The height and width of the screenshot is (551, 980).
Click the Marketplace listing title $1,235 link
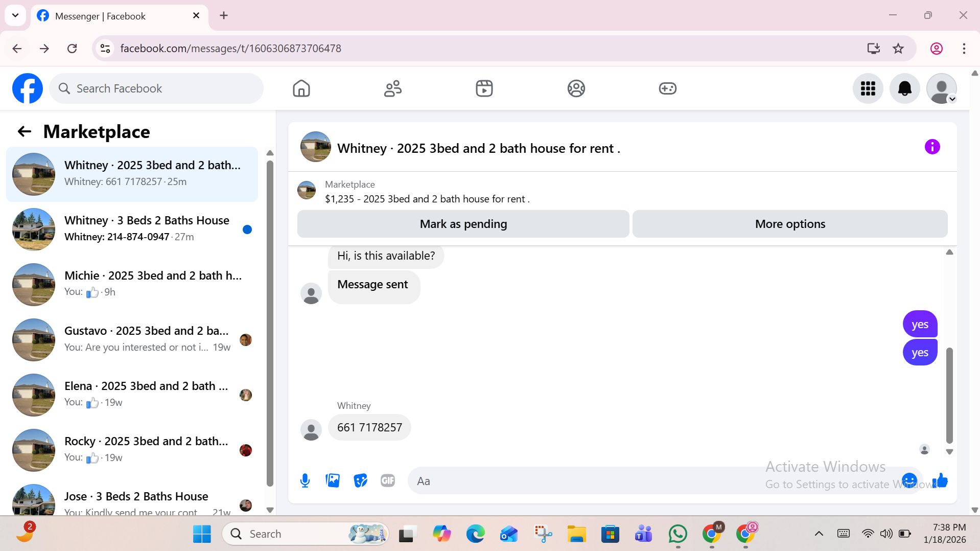pos(427,199)
